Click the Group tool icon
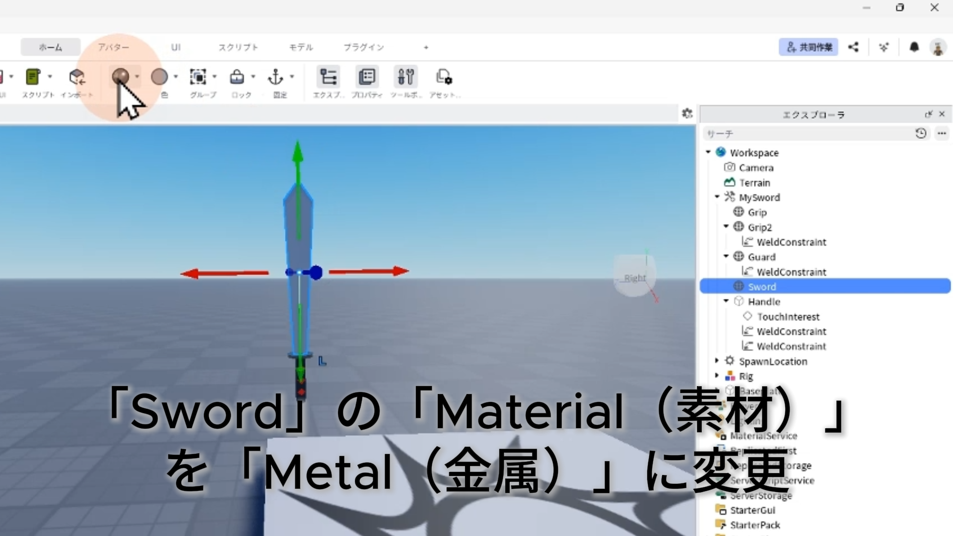Image resolution: width=953 pixels, height=536 pixels. click(x=198, y=77)
